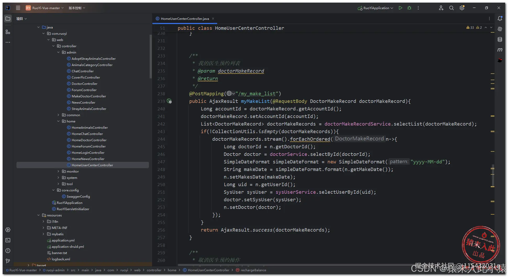Open IDE settings gear

click(x=462, y=8)
